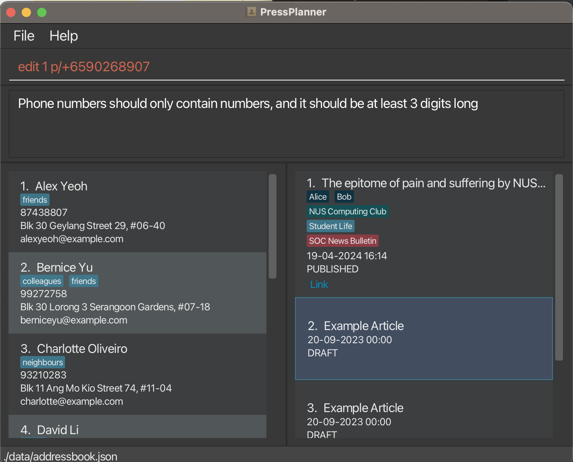Close the PressPlanner window
Viewport: 573px width, 462px height.
tap(11, 12)
